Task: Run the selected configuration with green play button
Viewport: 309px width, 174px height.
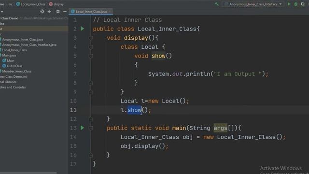Action: click(289, 4)
